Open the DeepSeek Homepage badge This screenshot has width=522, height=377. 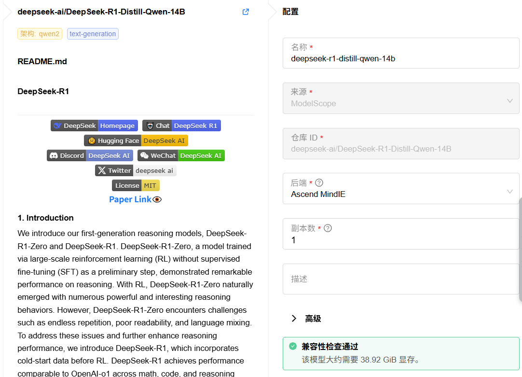tap(94, 126)
